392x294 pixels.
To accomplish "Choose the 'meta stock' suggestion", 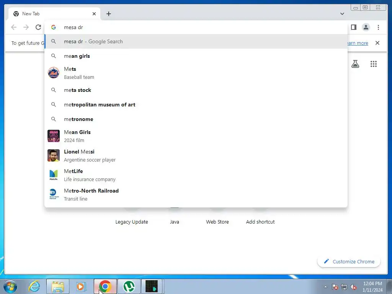I will 196,90.
